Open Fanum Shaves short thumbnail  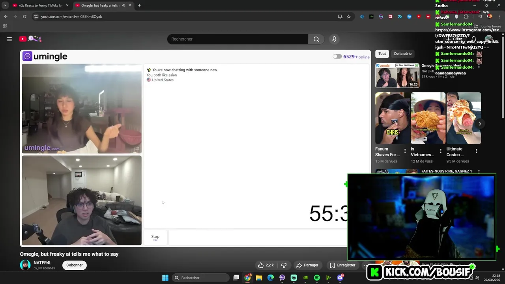[x=393, y=118]
